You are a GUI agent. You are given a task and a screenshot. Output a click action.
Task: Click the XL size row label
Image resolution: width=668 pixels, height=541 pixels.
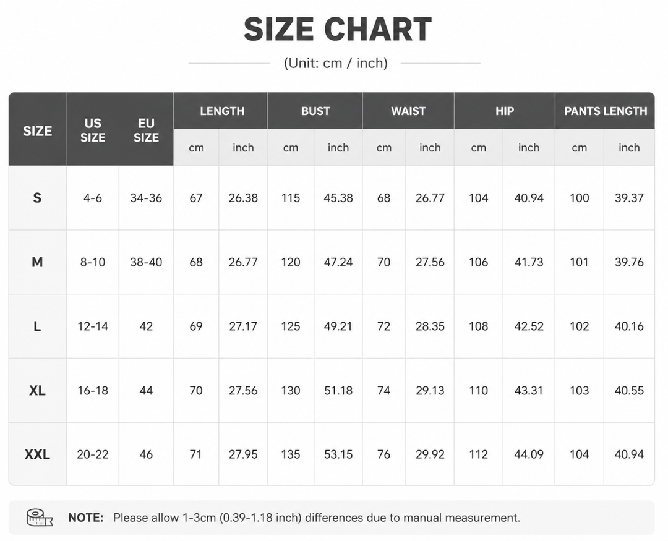click(x=38, y=390)
